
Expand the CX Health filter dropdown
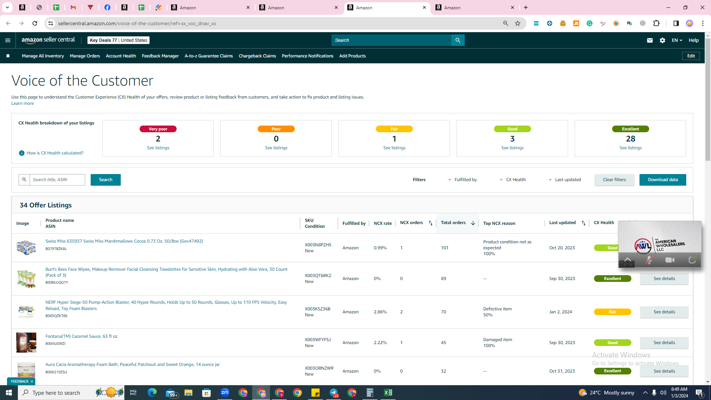pyautogui.click(x=513, y=180)
